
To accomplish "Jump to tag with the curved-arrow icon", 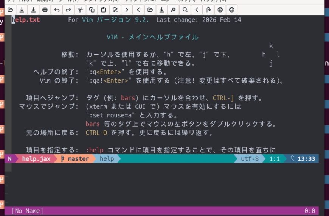I will click(x=208, y=10).
